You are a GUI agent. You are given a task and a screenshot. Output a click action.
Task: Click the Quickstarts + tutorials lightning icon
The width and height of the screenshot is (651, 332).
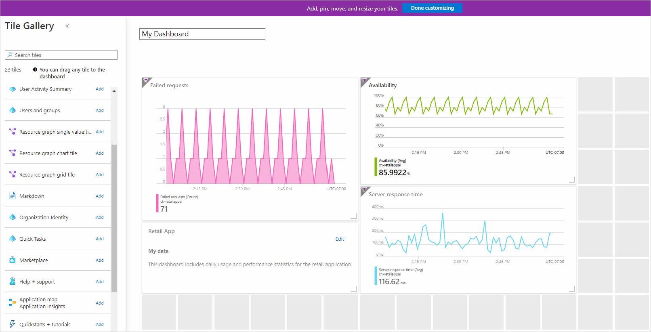pos(12,324)
